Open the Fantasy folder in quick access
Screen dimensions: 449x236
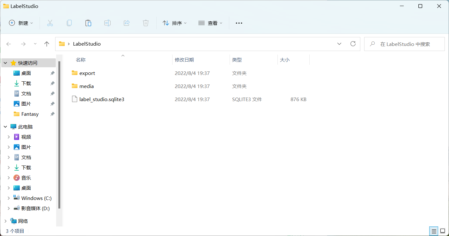click(30, 114)
